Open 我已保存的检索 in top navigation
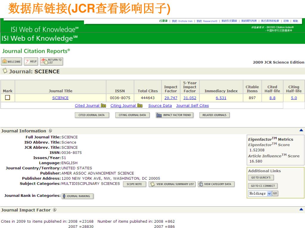 point(270,21)
